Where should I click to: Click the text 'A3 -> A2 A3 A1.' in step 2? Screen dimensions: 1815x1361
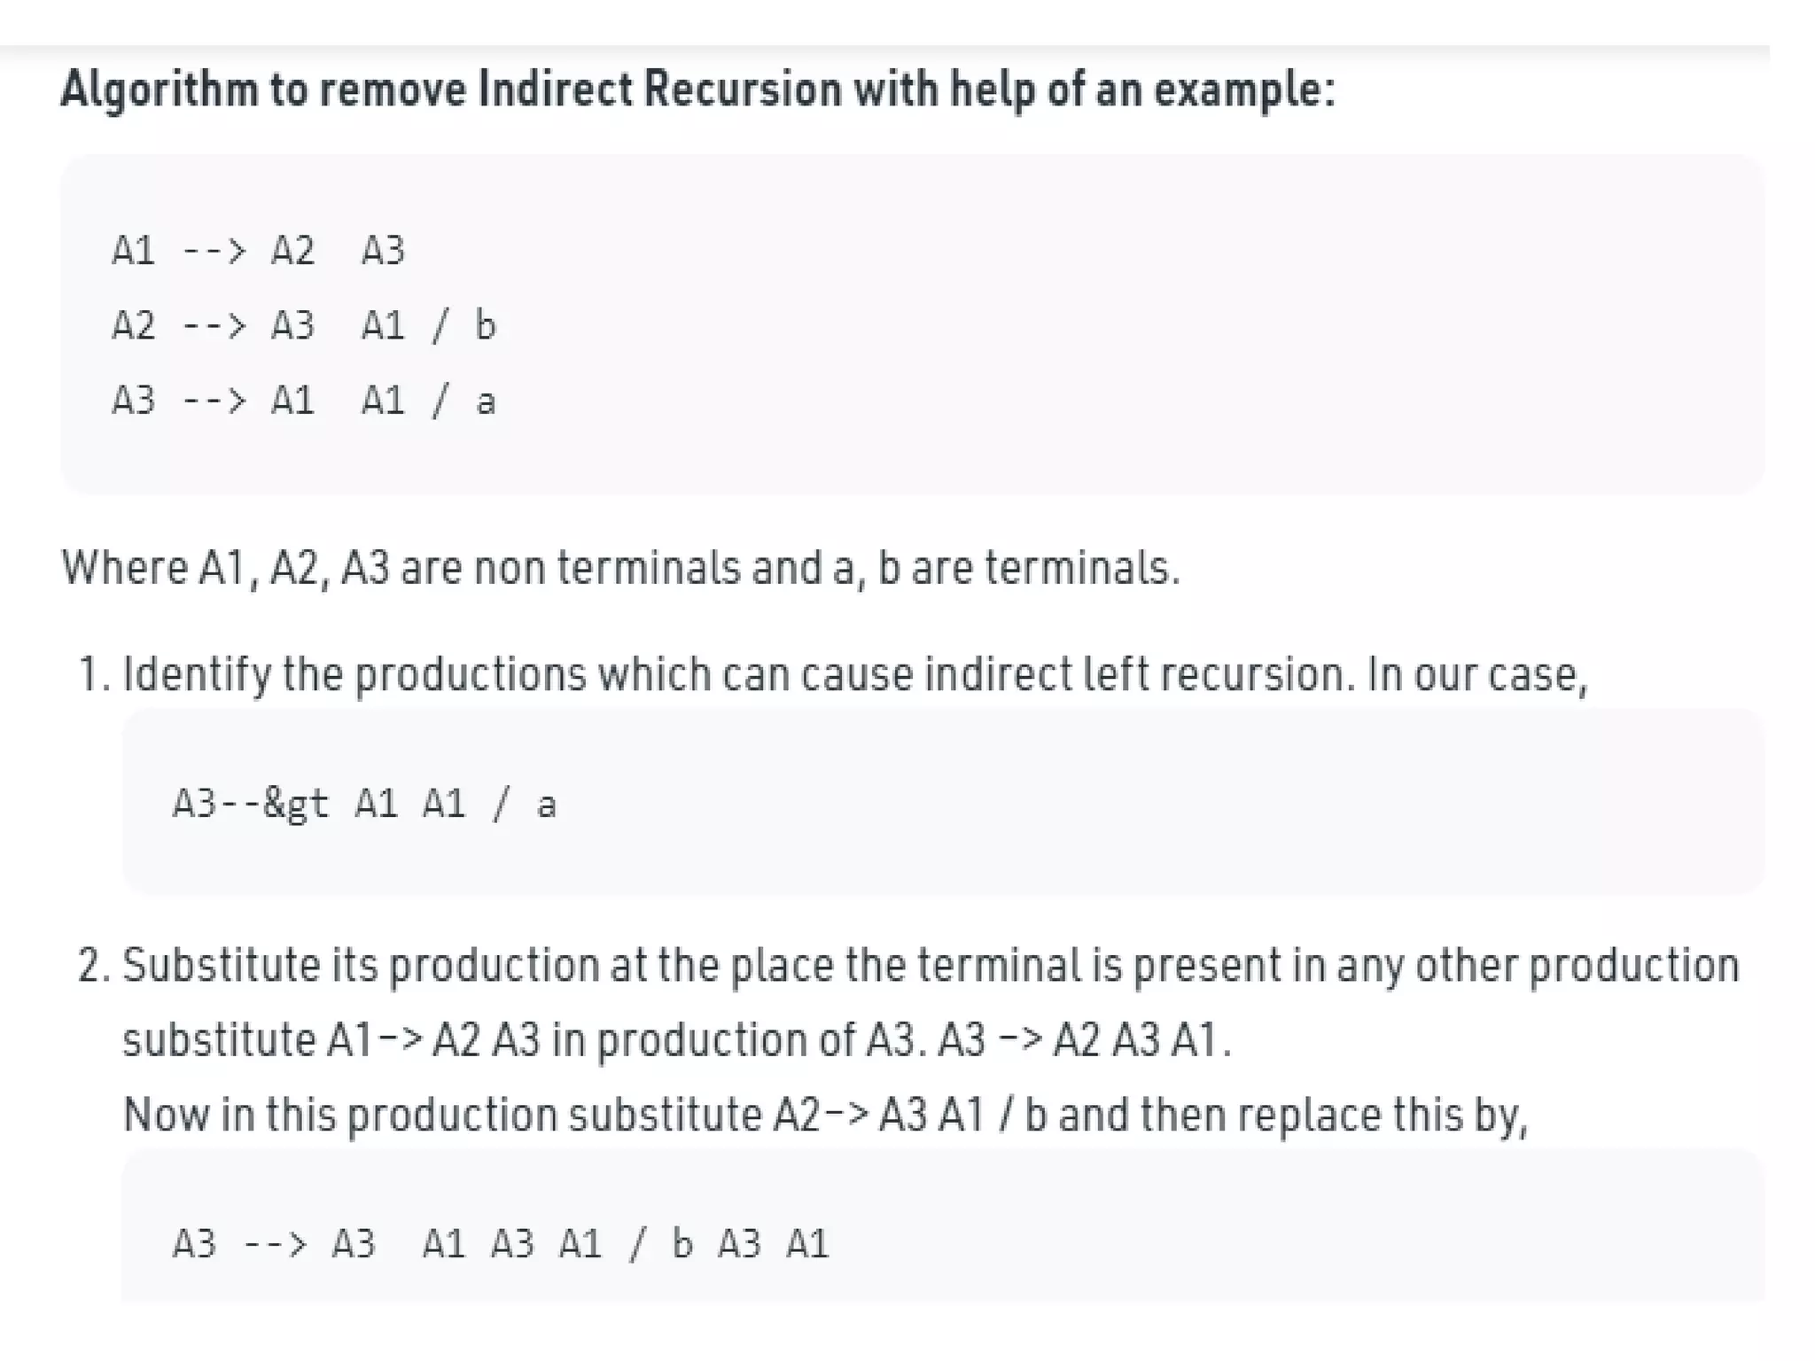point(1085,1040)
